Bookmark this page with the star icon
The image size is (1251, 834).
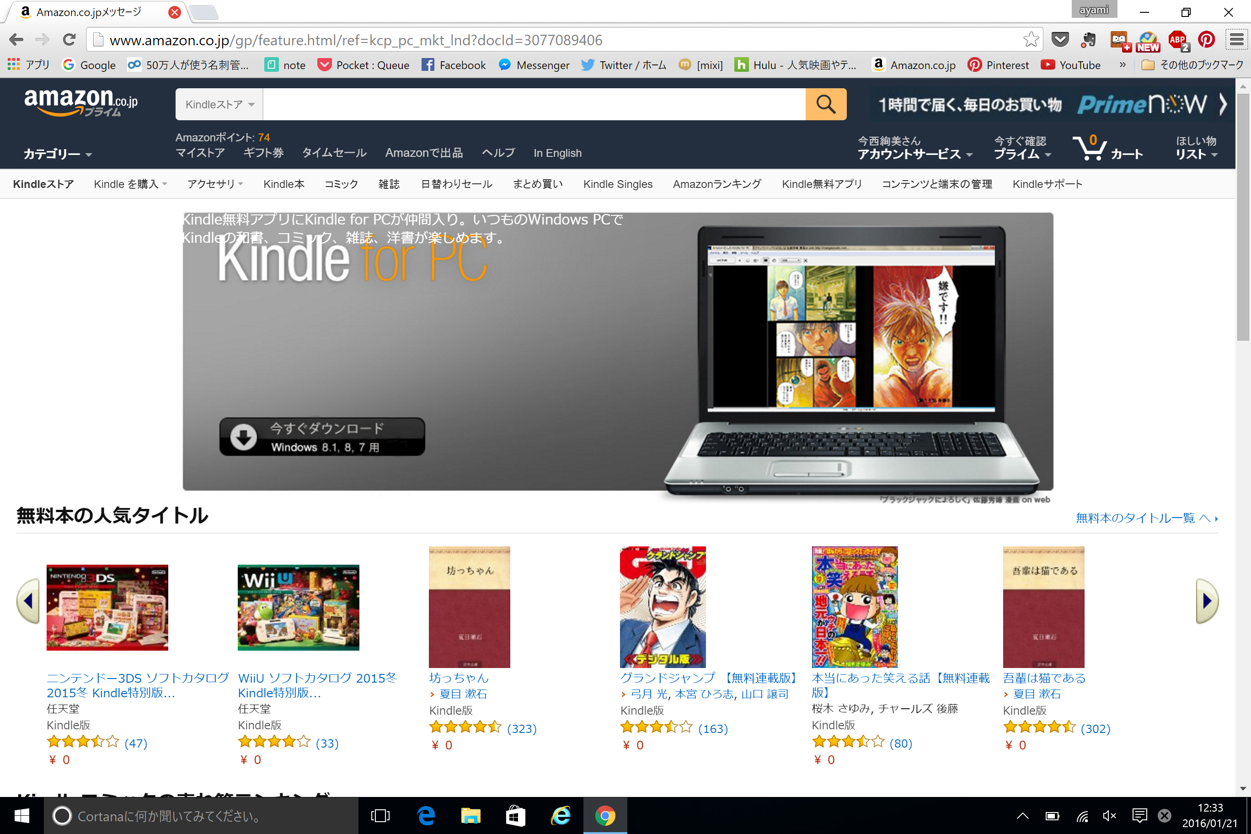1031,39
